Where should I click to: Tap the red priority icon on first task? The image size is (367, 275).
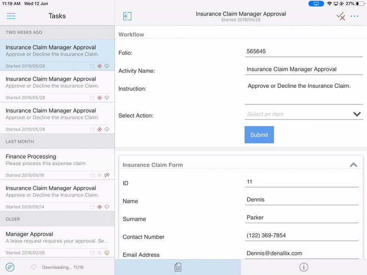coord(100,66)
